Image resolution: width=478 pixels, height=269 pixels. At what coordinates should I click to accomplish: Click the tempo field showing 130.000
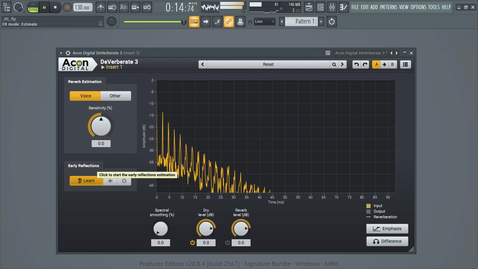click(x=83, y=7)
